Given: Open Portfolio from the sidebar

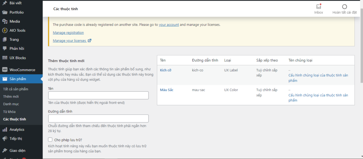Looking at the screenshot, I should pos(16,12).
